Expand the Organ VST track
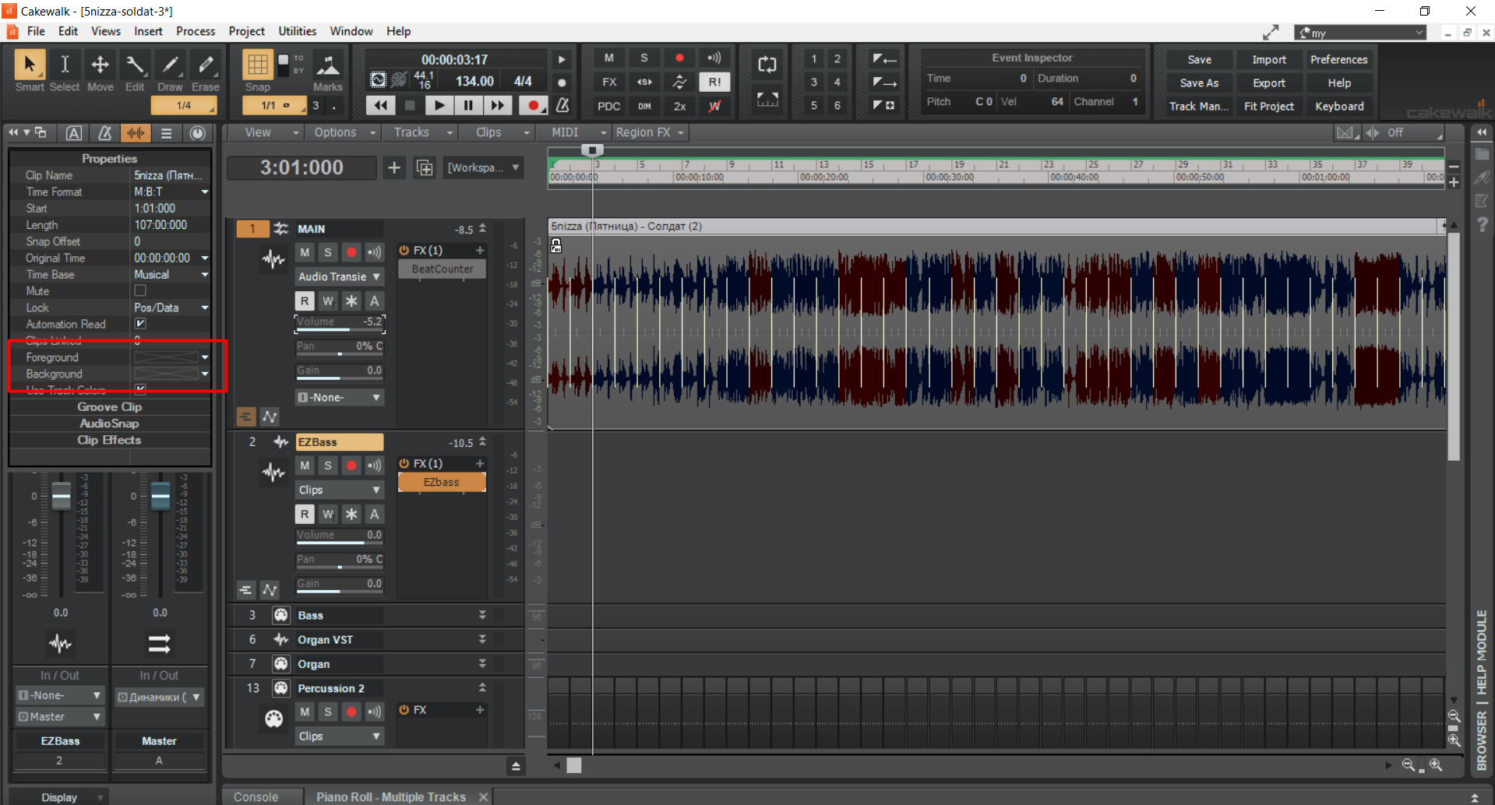This screenshot has height=805, width=1495. click(x=482, y=639)
